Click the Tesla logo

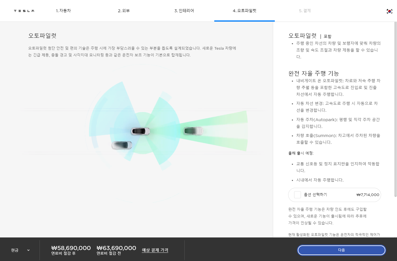(x=24, y=11)
